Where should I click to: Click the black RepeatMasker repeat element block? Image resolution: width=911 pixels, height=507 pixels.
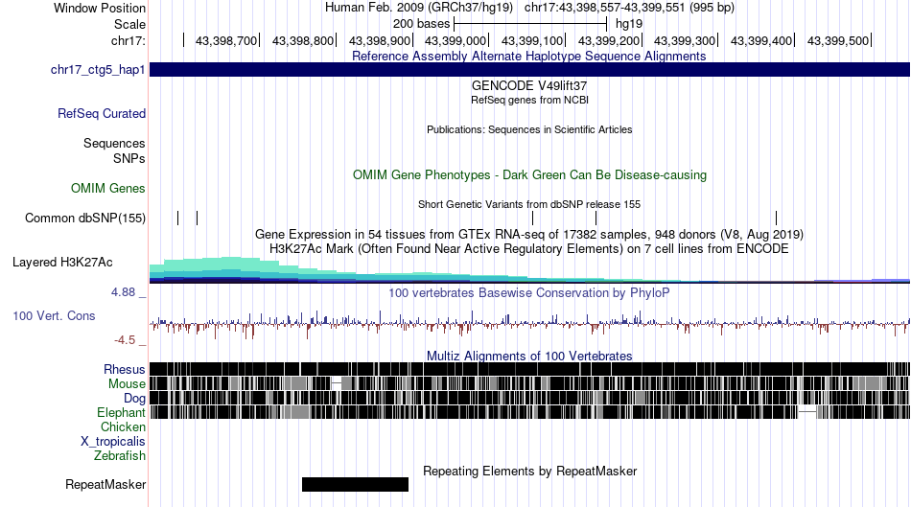[x=355, y=484]
